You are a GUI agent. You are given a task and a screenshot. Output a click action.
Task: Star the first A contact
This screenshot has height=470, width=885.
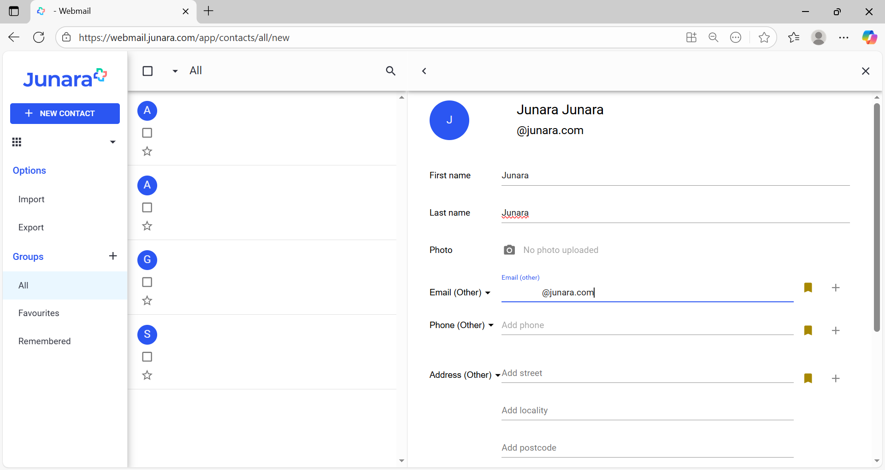[147, 151]
